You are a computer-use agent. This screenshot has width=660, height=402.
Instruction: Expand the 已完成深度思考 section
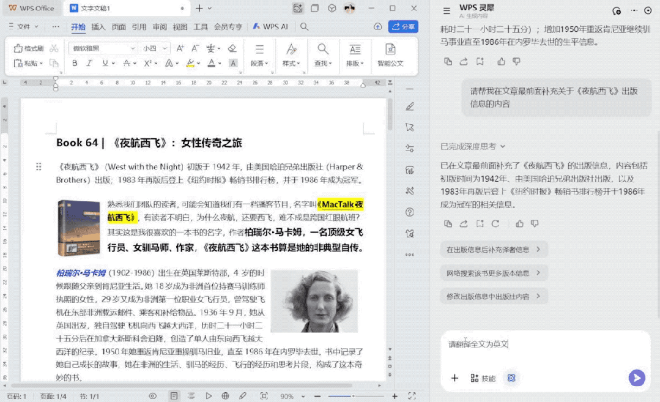pos(473,146)
